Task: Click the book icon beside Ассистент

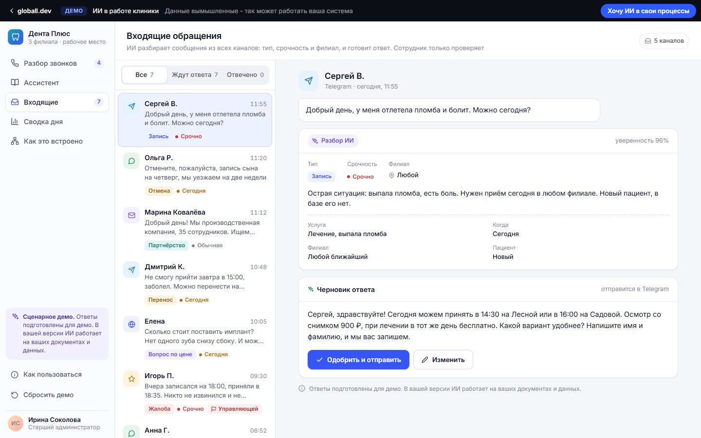Action: pos(15,83)
